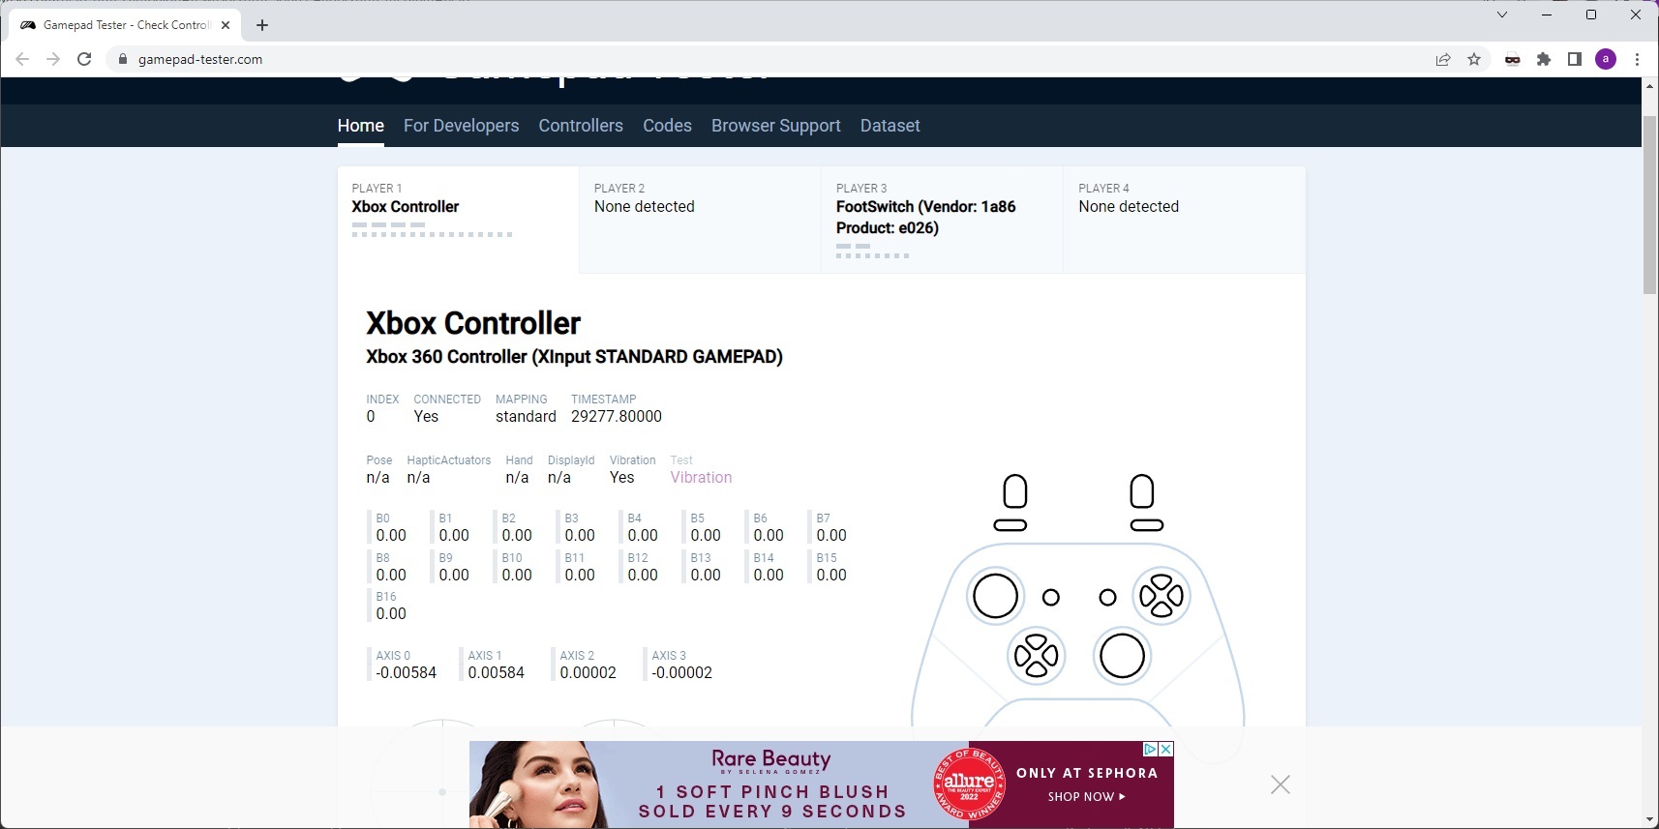The height and width of the screenshot is (829, 1659).
Task: Open Browser Support nav item
Action: (x=776, y=126)
